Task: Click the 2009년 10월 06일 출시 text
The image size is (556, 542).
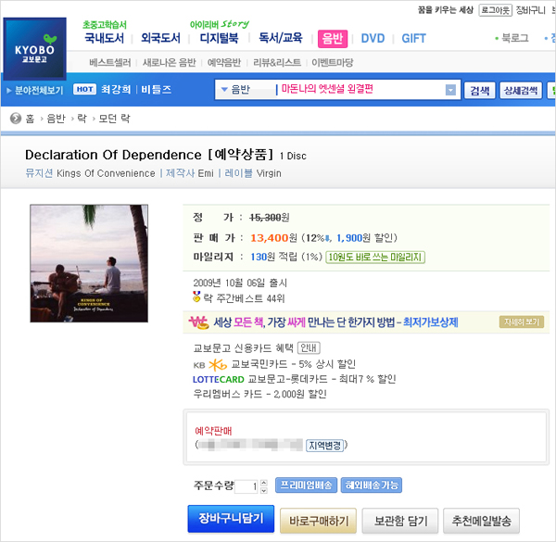Action: [240, 283]
